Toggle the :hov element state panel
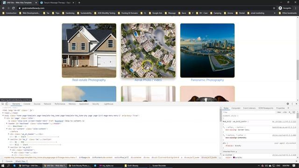Image resolution: width=299 pixels, height=168 pixels. point(279,112)
